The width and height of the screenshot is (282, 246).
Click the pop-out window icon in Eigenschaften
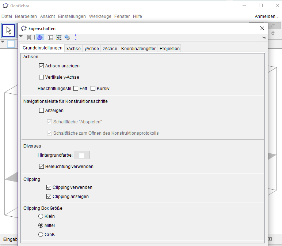coord(264,37)
